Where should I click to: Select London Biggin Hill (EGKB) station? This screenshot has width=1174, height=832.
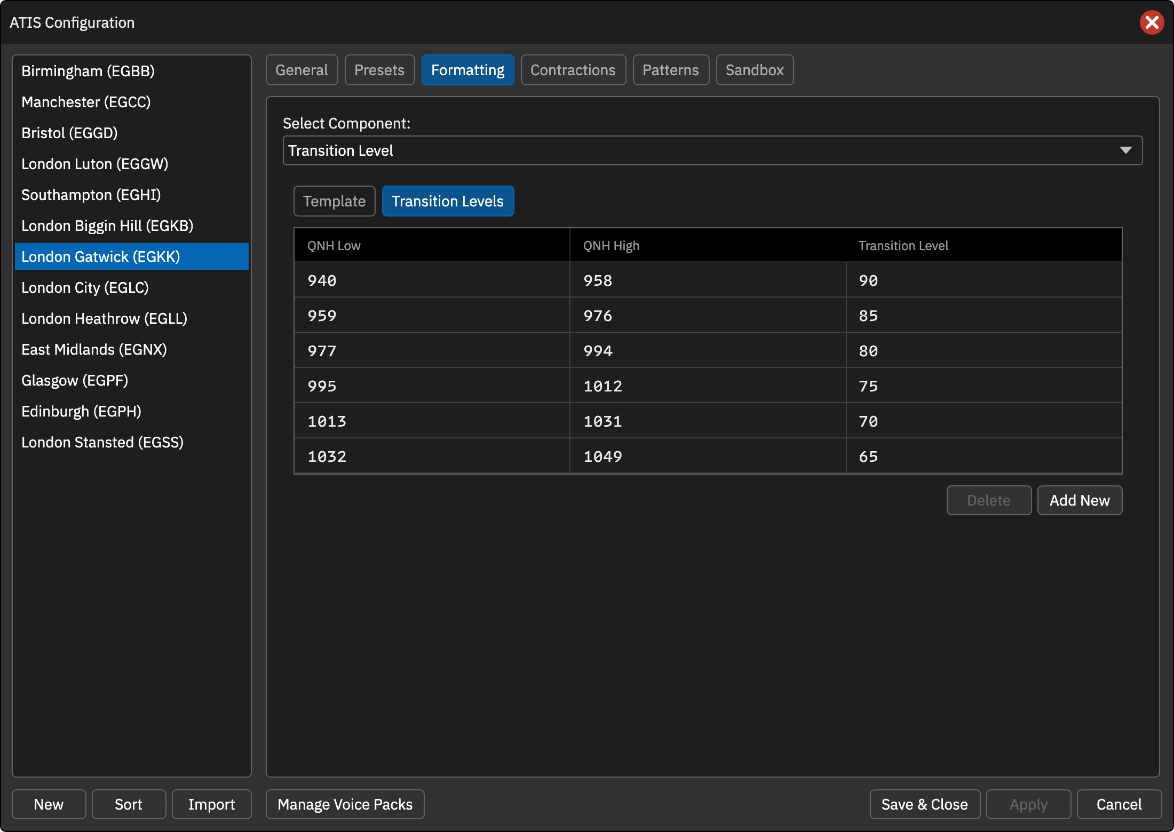(x=131, y=226)
